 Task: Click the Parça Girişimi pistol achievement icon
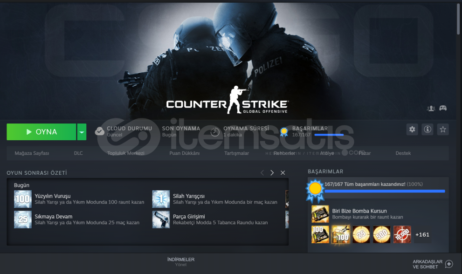[x=161, y=219]
